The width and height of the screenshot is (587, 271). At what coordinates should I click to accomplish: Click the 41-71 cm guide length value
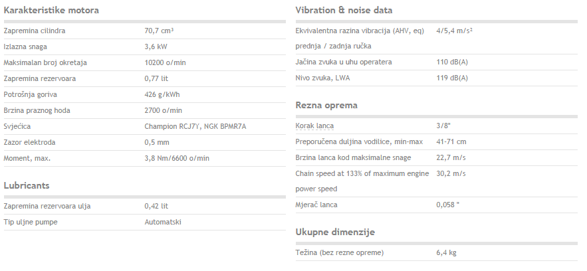(451, 141)
